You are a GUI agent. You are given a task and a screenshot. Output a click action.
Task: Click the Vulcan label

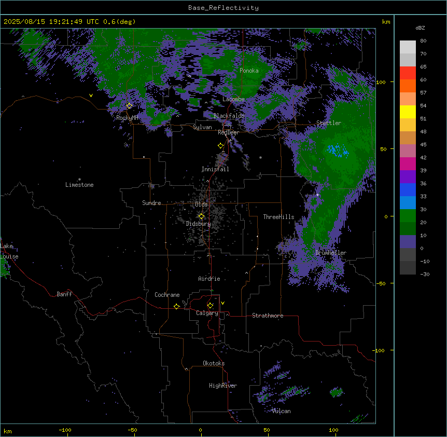pyautogui.click(x=281, y=411)
